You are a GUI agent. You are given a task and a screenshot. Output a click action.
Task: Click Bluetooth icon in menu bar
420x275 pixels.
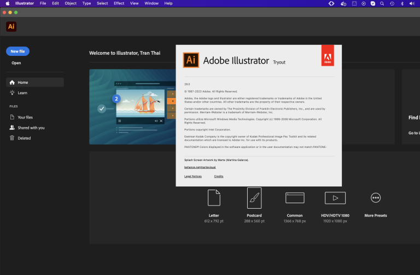[402, 3]
